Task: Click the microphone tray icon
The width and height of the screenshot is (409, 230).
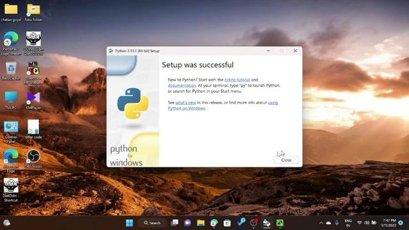Action: tap(337, 223)
